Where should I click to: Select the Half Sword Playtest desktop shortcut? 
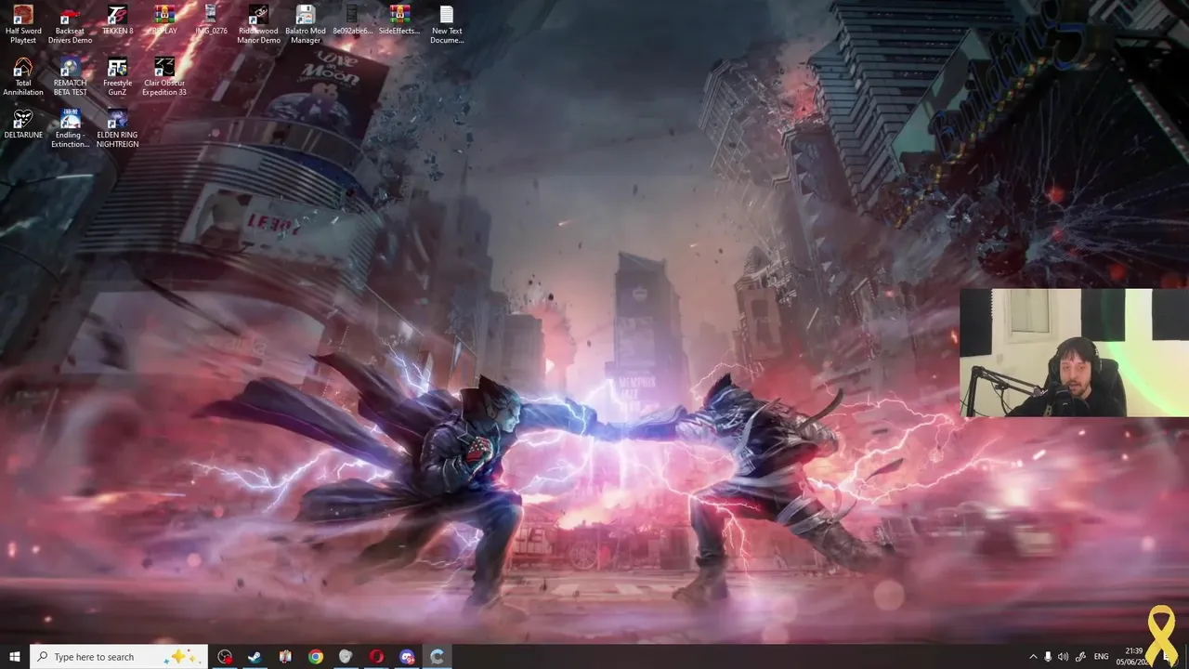[23, 24]
